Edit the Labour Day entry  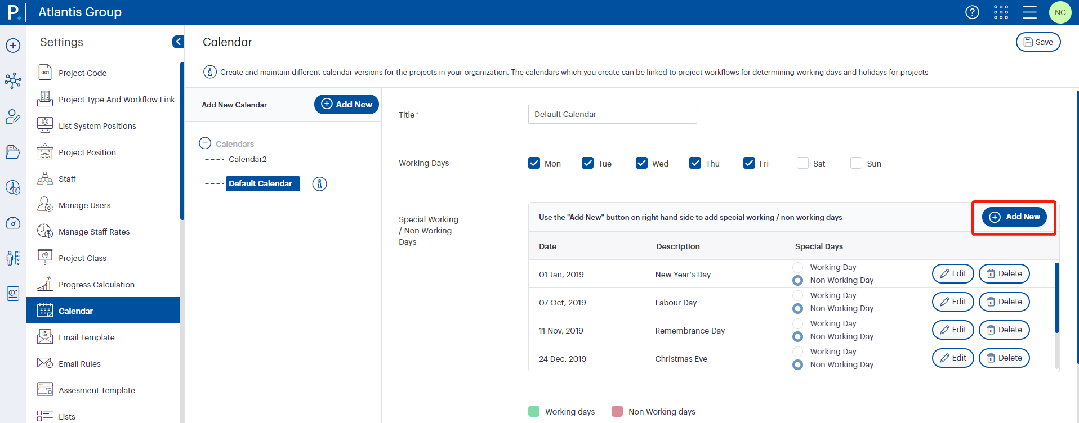953,301
